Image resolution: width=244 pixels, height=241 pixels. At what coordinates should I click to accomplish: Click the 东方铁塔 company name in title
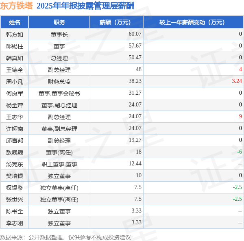pos(16,6)
